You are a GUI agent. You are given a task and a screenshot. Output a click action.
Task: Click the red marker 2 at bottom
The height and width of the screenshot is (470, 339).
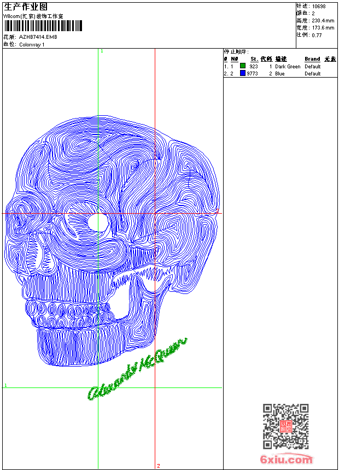pos(159,466)
